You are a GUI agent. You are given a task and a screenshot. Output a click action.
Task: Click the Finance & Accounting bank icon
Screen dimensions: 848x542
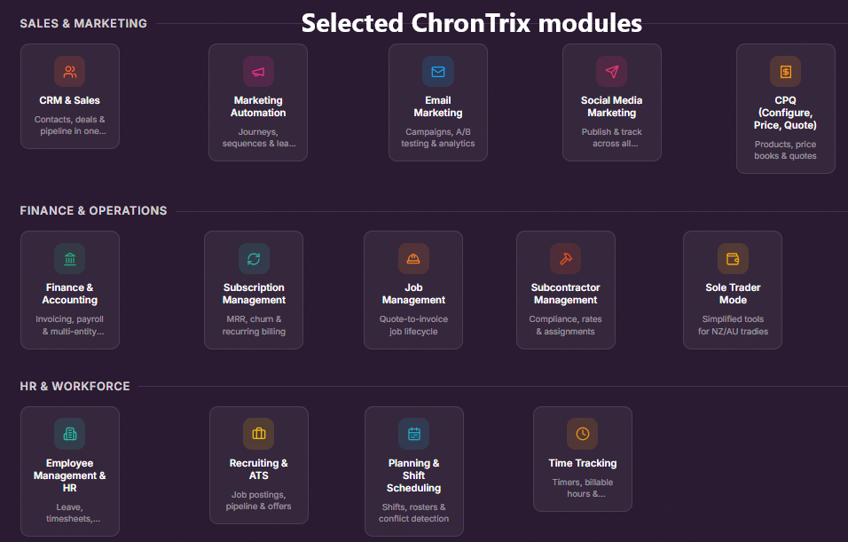(x=70, y=258)
